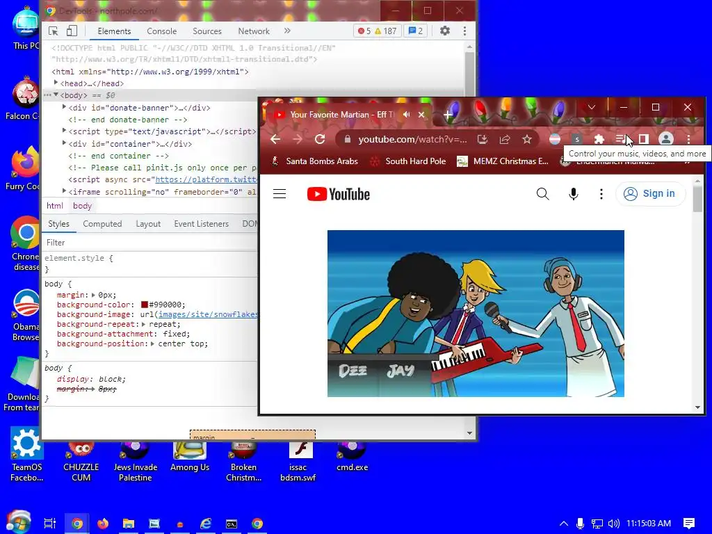Open the 2 issues badge
The height and width of the screenshot is (534, 712).
[416, 31]
